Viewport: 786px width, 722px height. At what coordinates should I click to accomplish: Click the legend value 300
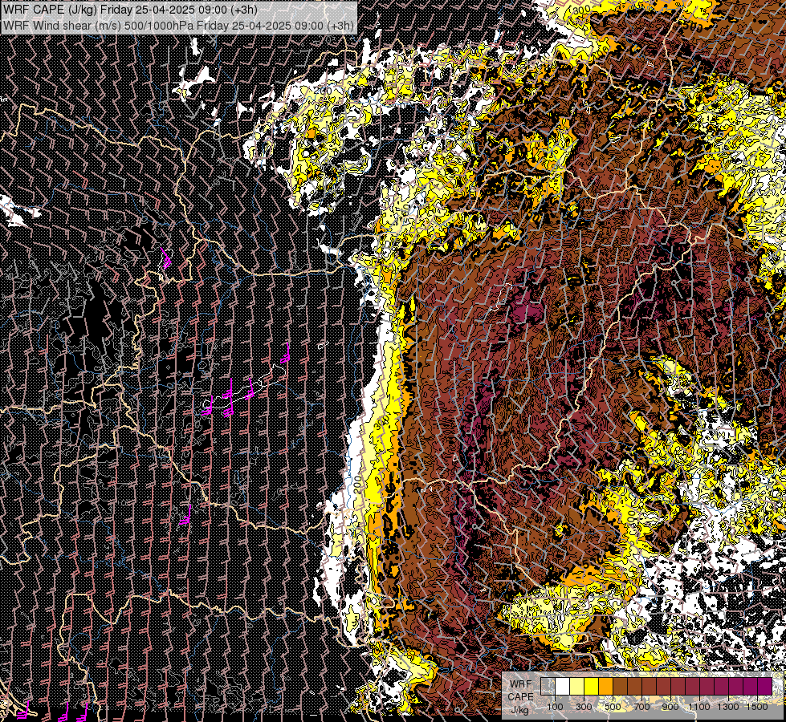click(584, 707)
